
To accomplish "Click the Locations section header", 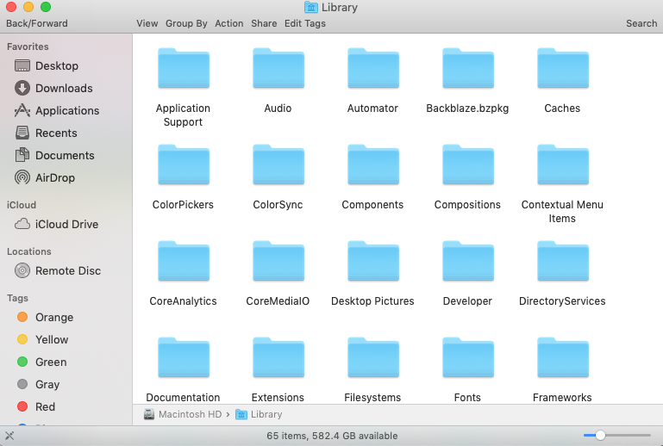I will point(28,251).
